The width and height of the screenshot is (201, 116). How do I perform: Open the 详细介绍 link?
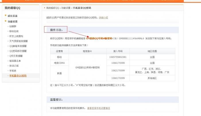[x=103, y=18]
